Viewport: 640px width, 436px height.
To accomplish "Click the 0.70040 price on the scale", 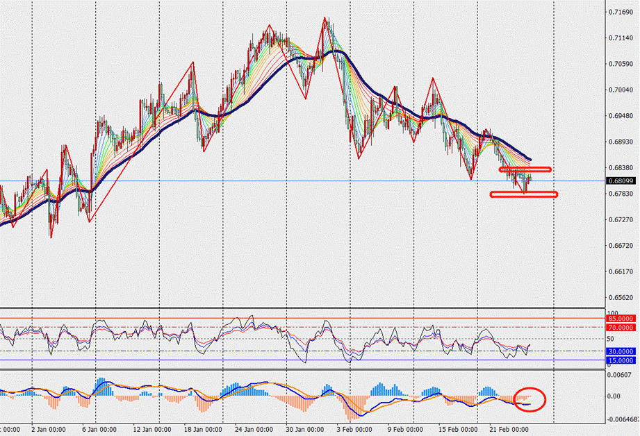I will pyautogui.click(x=619, y=90).
